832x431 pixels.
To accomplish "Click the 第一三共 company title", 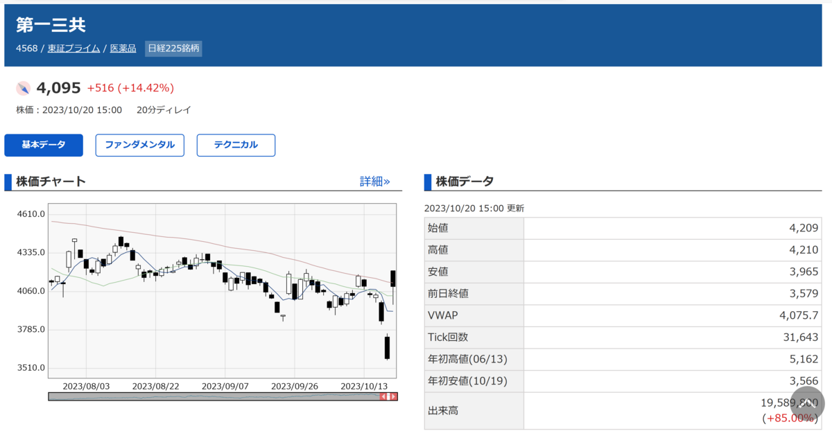I will pyautogui.click(x=51, y=24).
